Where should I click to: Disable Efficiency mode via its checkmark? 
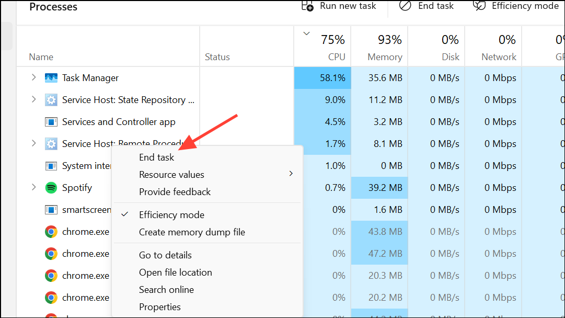tap(124, 214)
